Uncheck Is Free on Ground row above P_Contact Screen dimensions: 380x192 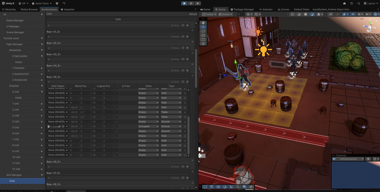pyautogui.click(x=116, y=122)
